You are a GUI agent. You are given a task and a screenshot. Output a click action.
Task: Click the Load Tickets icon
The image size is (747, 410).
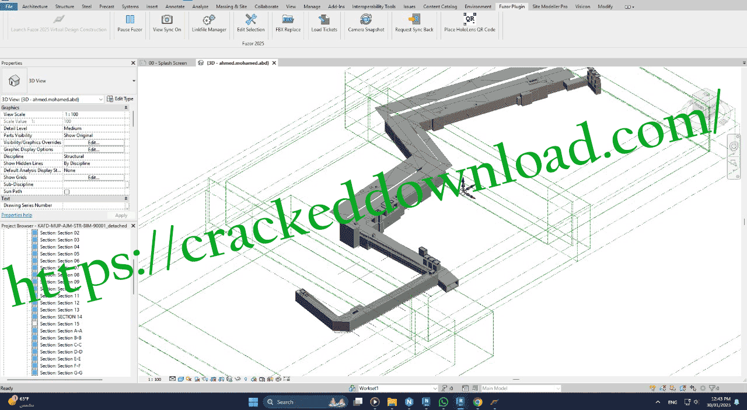pyautogui.click(x=324, y=20)
